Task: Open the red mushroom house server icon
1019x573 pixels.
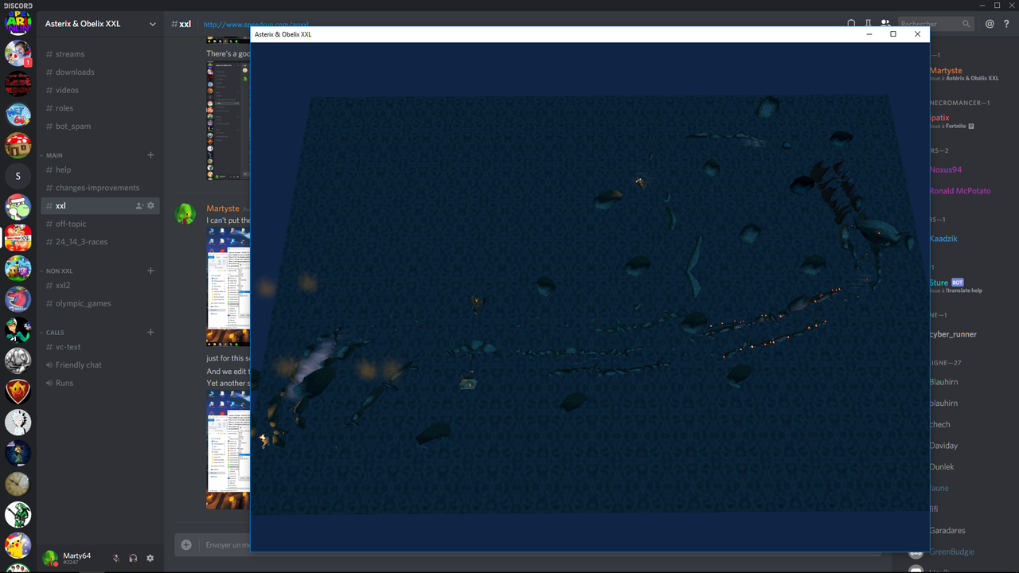Action: (x=18, y=146)
